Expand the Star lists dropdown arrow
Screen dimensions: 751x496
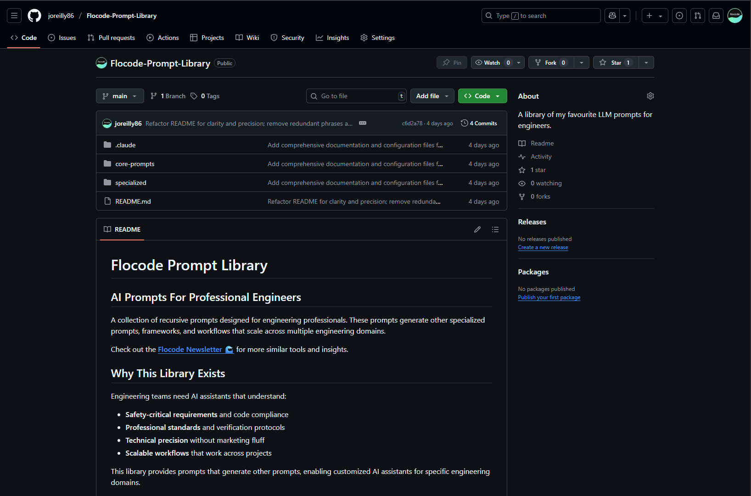pos(646,62)
